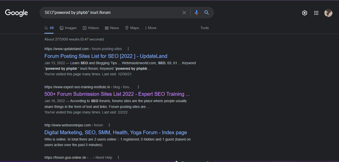Clear the search query with X icon
The image size is (339, 162).
[184, 13]
